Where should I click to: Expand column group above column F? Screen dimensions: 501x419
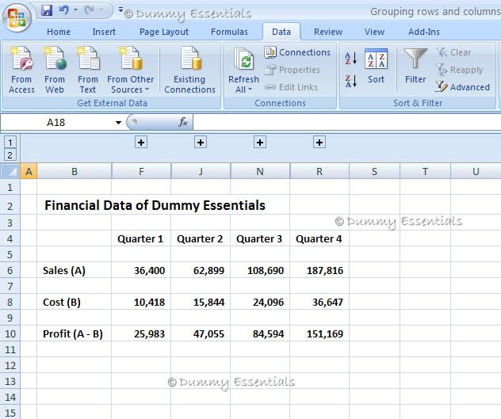[x=141, y=143]
